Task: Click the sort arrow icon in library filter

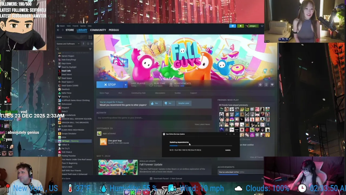Action: click(83, 44)
